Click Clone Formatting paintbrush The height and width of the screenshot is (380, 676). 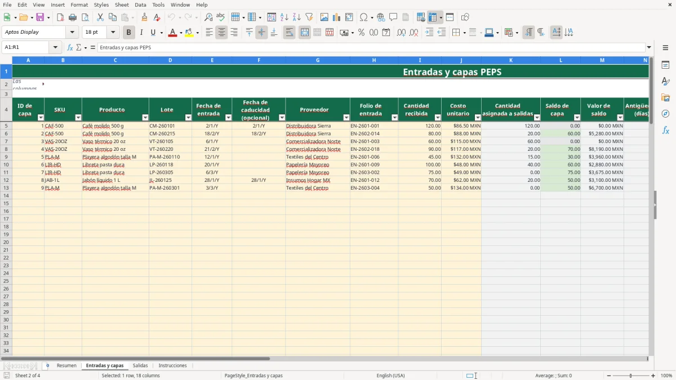tap(145, 17)
